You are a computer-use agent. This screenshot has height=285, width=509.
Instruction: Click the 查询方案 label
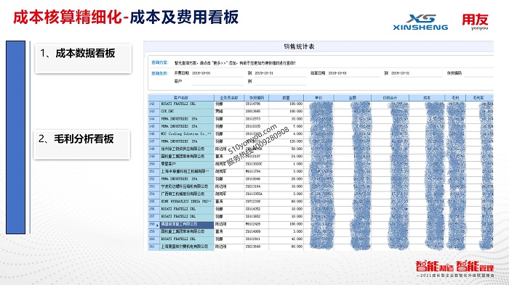click(159, 62)
